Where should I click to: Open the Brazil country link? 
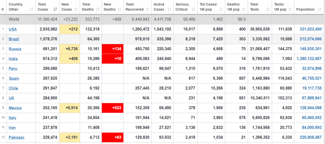(x=14, y=39)
